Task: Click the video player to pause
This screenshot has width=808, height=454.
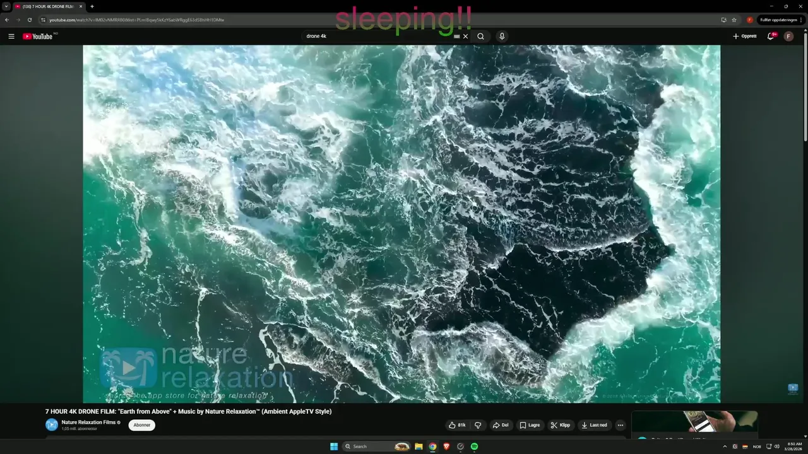Action: 401,224
